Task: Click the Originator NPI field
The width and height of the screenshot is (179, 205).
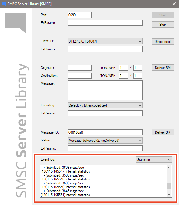Action: 138,68
